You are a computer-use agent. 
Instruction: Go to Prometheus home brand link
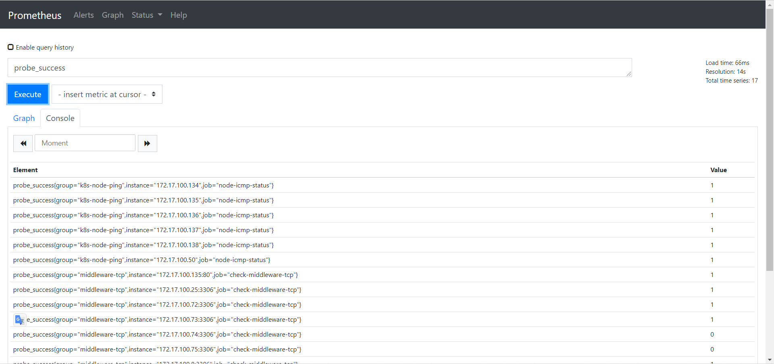pyautogui.click(x=35, y=15)
